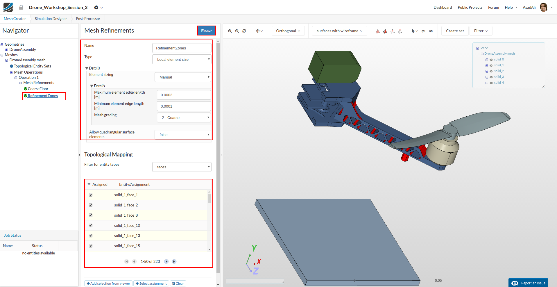Open the move/pan view tool menu
This screenshot has width=557, height=287.
click(x=259, y=31)
